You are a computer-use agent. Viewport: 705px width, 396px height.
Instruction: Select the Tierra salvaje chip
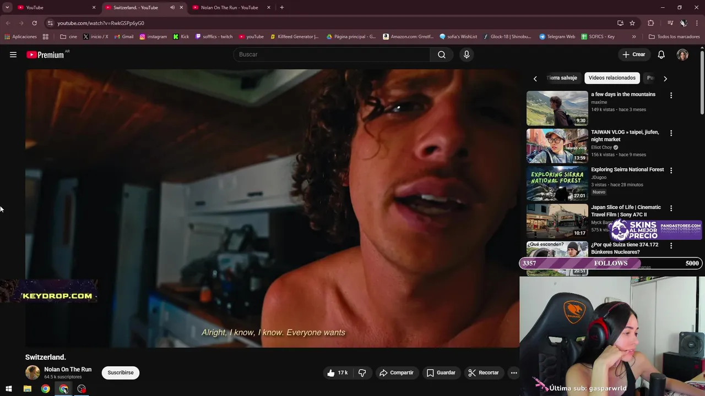coord(561,78)
